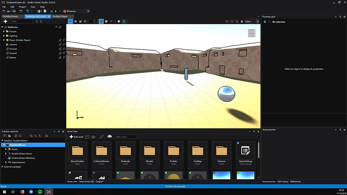Click the entity Filter input field
Image resolution: width=347 pixels, height=195 pixels.
click(x=22, y=21)
